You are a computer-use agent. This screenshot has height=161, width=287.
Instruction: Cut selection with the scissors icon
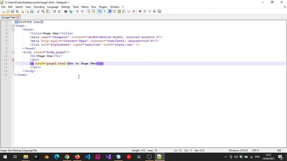click(38, 11)
